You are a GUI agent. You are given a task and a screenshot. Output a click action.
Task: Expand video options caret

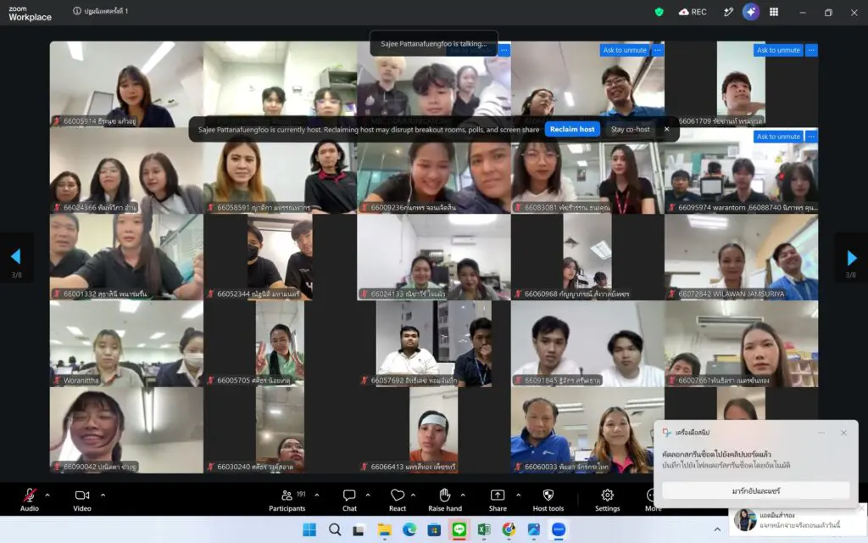(x=103, y=495)
